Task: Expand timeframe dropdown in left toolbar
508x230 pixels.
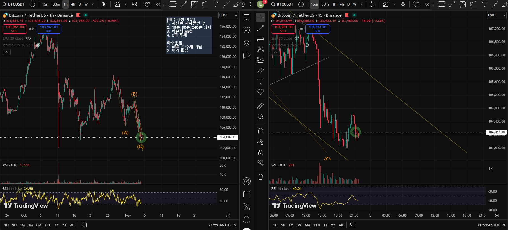Action: 93,4
